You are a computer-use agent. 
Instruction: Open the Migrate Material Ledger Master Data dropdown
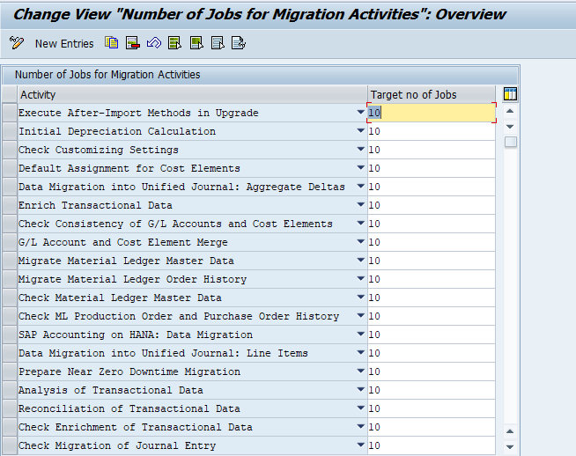(360, 261)
